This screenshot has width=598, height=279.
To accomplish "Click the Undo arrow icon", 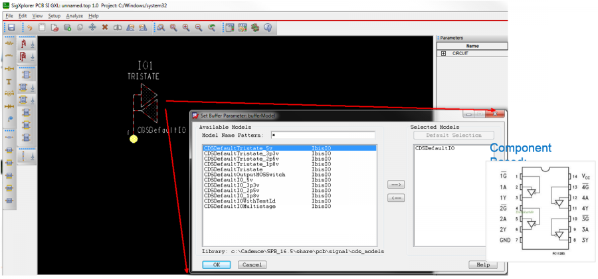I will (29, 28).
